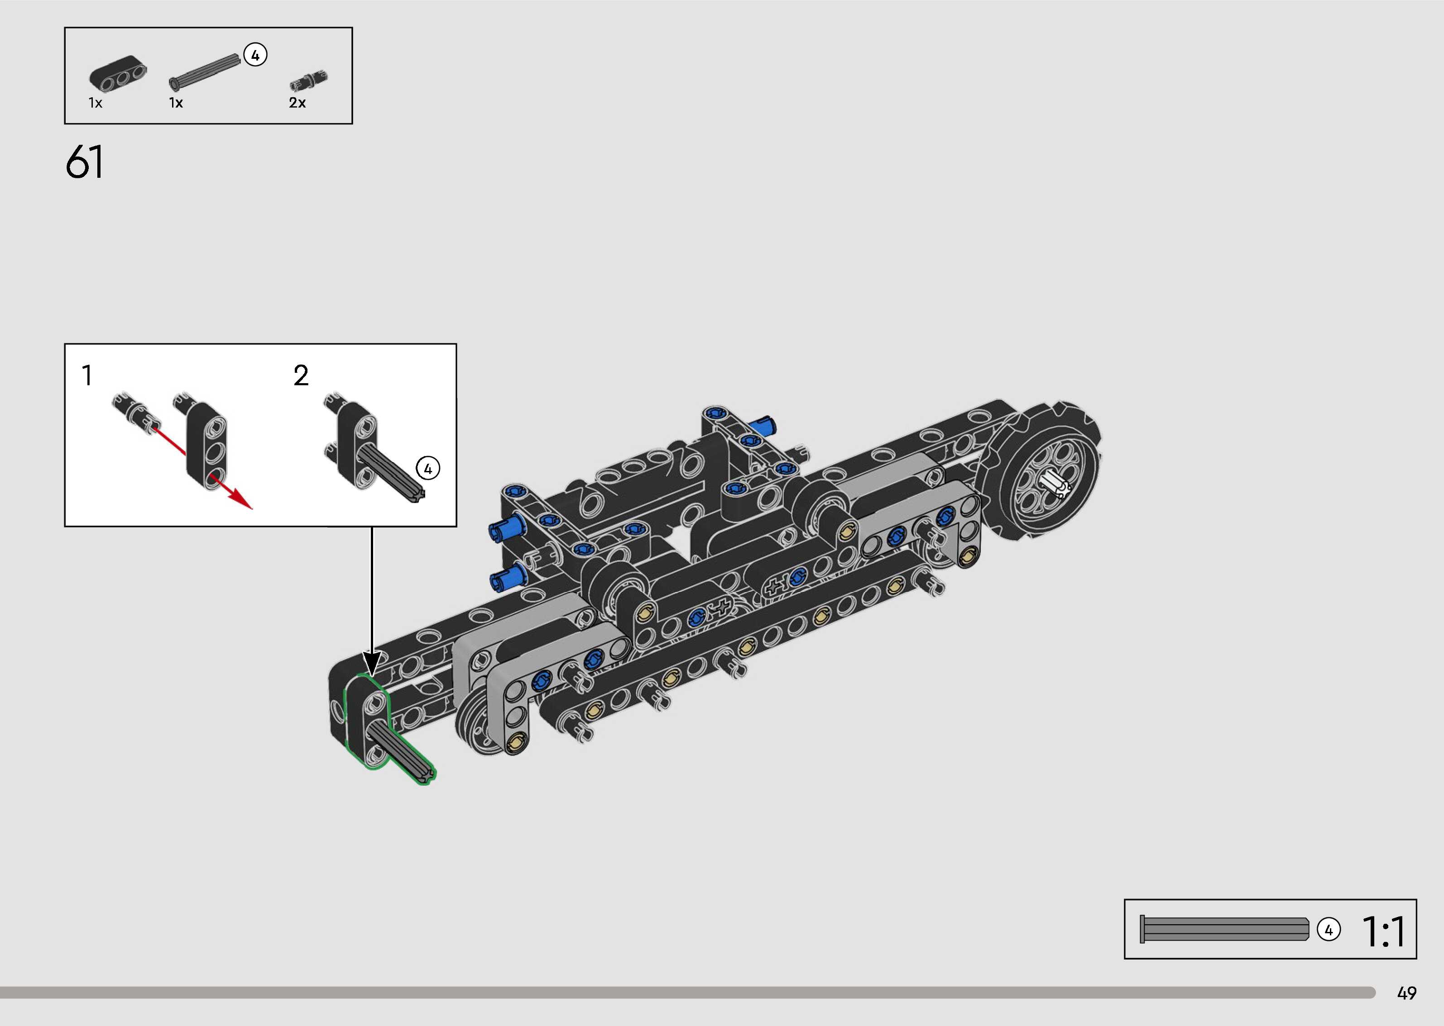1444x1026 pixels.
Task: Click the step number 61
Action: [x=84, y=162]
